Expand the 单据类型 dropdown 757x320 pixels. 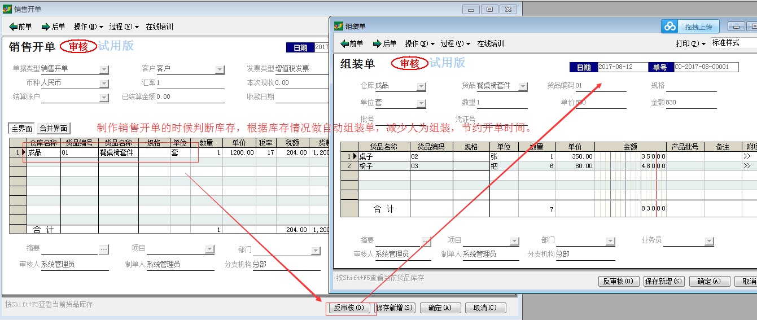pos(104,69)
